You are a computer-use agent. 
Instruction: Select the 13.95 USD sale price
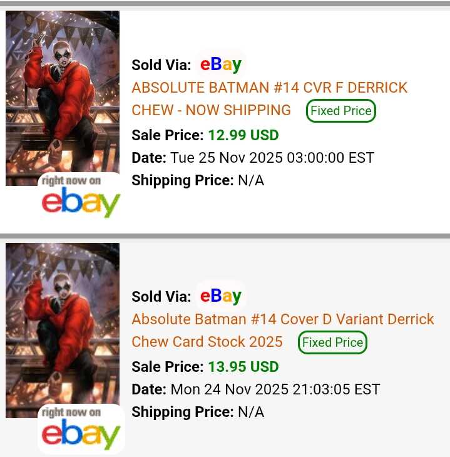pyautogui.click(x=243, y=367)
